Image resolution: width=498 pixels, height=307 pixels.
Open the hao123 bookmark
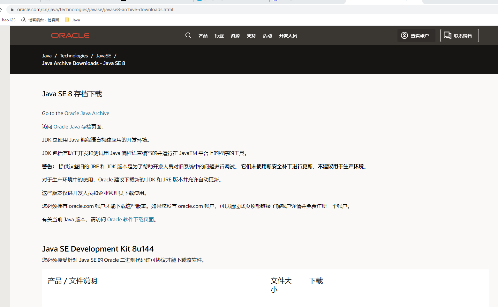click(9, 20)
